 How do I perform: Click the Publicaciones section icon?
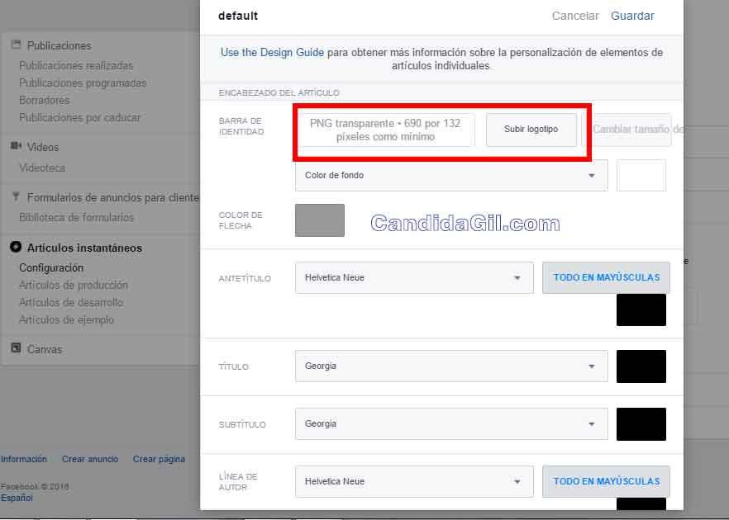pos(16,45)
